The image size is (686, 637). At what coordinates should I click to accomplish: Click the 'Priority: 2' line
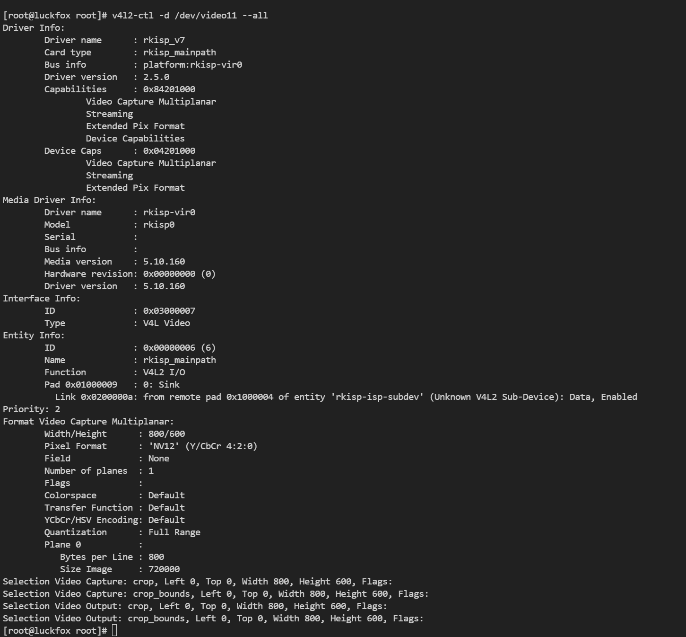pyautogui.click(x=31, y=409)
